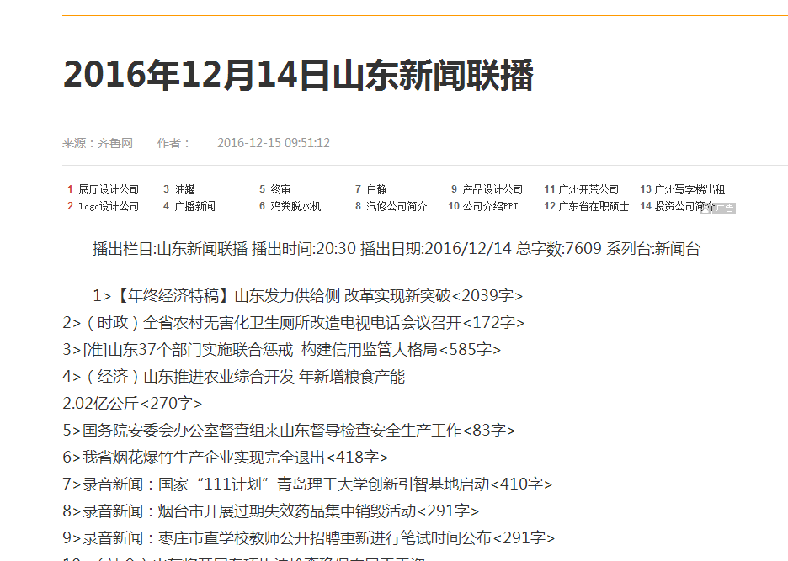Click the publish timestamp 2016-12-15 09:51:12

pos(273,143)
